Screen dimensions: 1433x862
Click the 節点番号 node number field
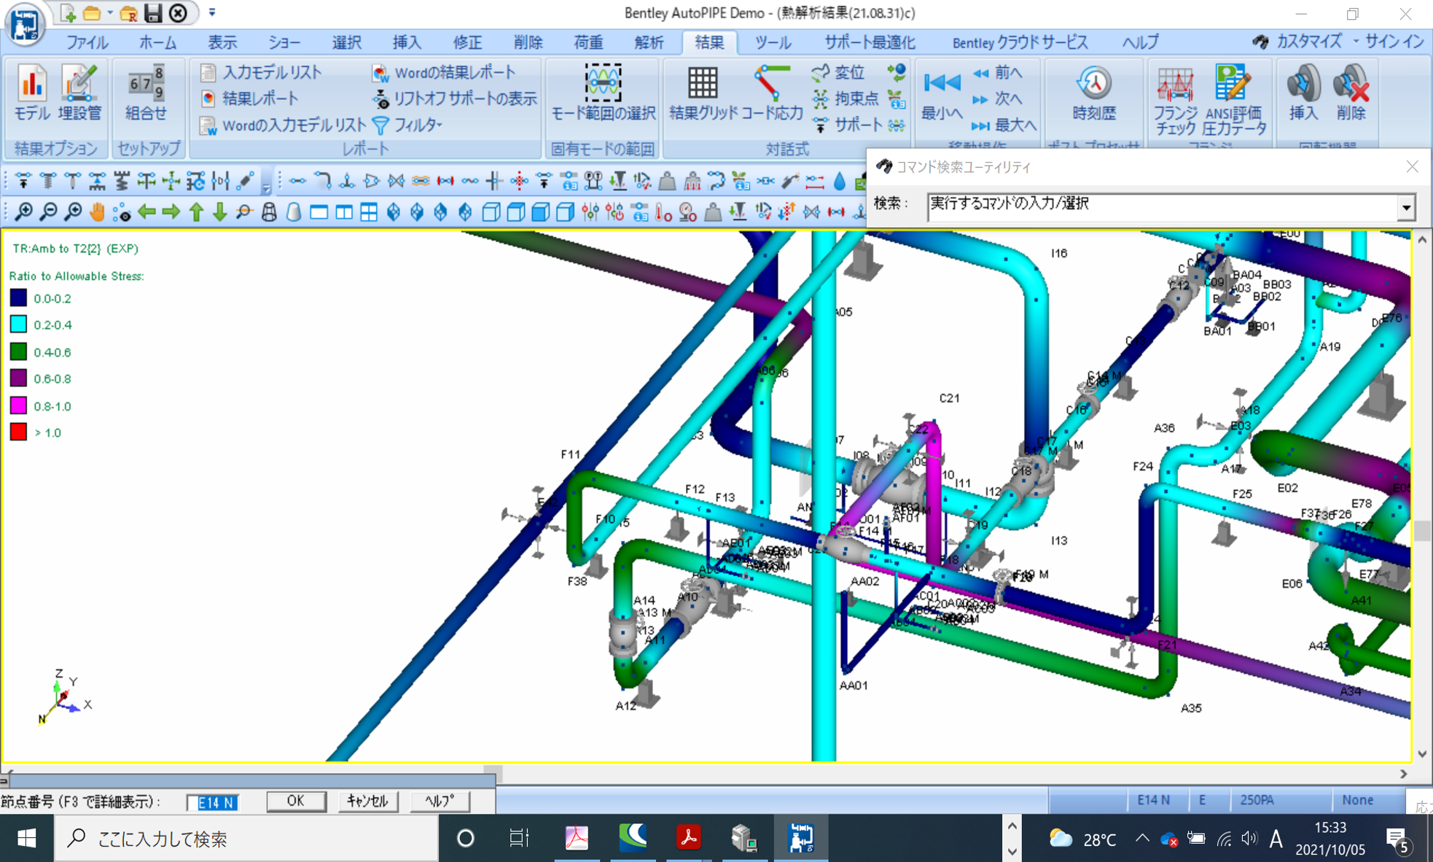[214, 802]
